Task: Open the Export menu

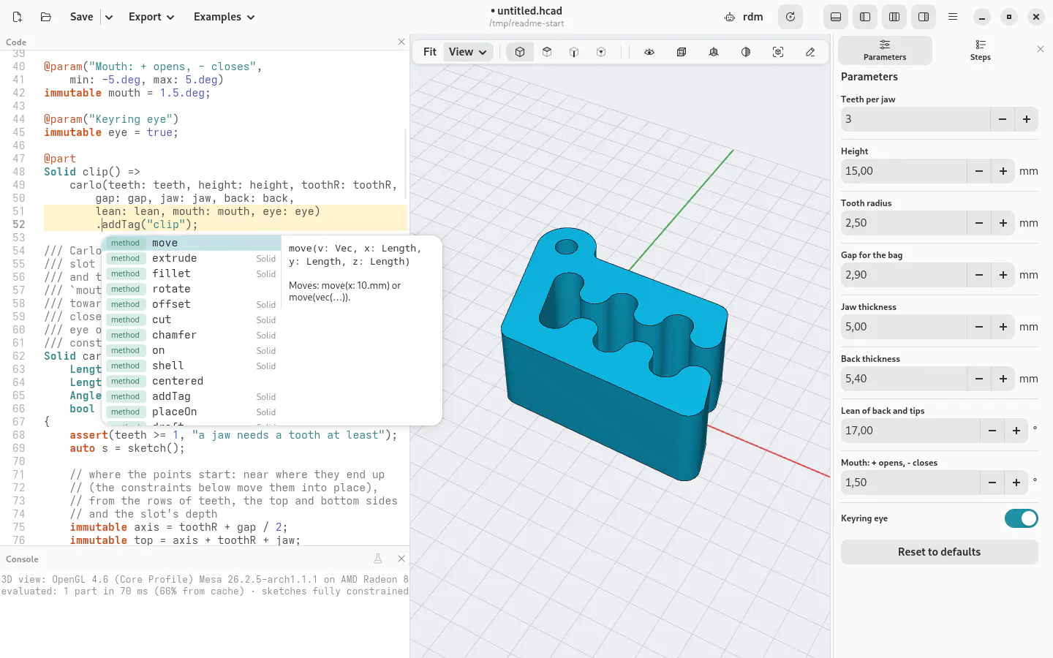Action: (x=151, y=17)
